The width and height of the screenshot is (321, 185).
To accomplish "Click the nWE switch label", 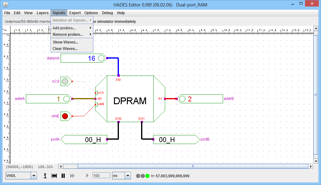I will [55, 116].
